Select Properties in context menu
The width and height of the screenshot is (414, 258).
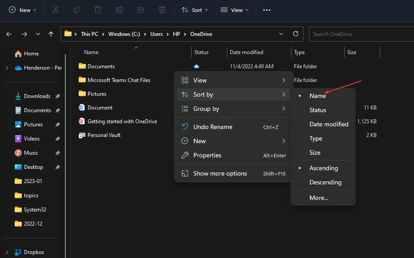click(207, 155)
